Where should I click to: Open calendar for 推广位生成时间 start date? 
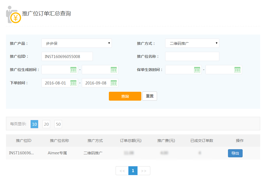tap(73, 70)
